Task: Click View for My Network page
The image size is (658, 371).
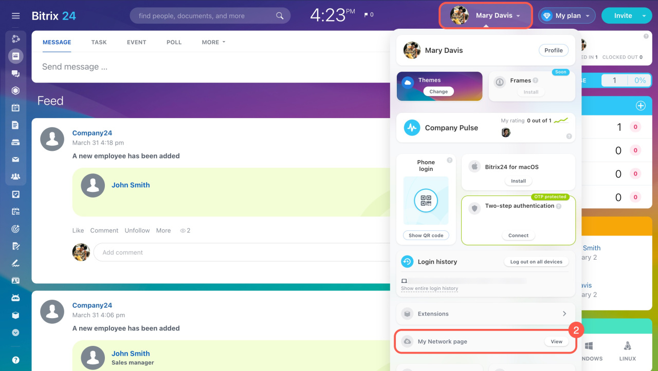Action: click(557, 341)
